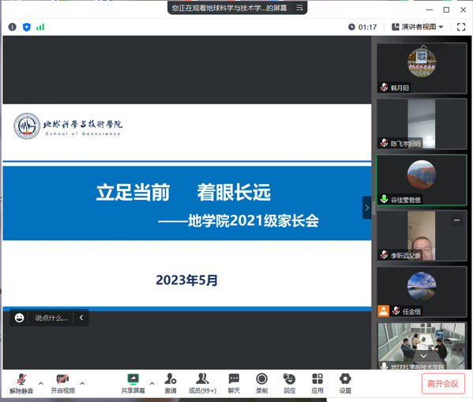Open the 聊天 chat panel

click(x=234, y=383)
